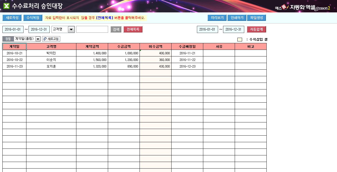Select the 수금예정일 column header
337x172 pixels.
187,46
